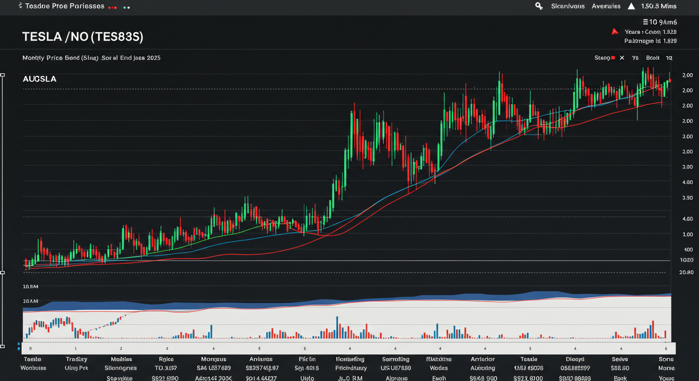Click the TESLA /NO (TES83S) title
The height and width of the screenshot is (381, 699).
click(x=83, y=37)
